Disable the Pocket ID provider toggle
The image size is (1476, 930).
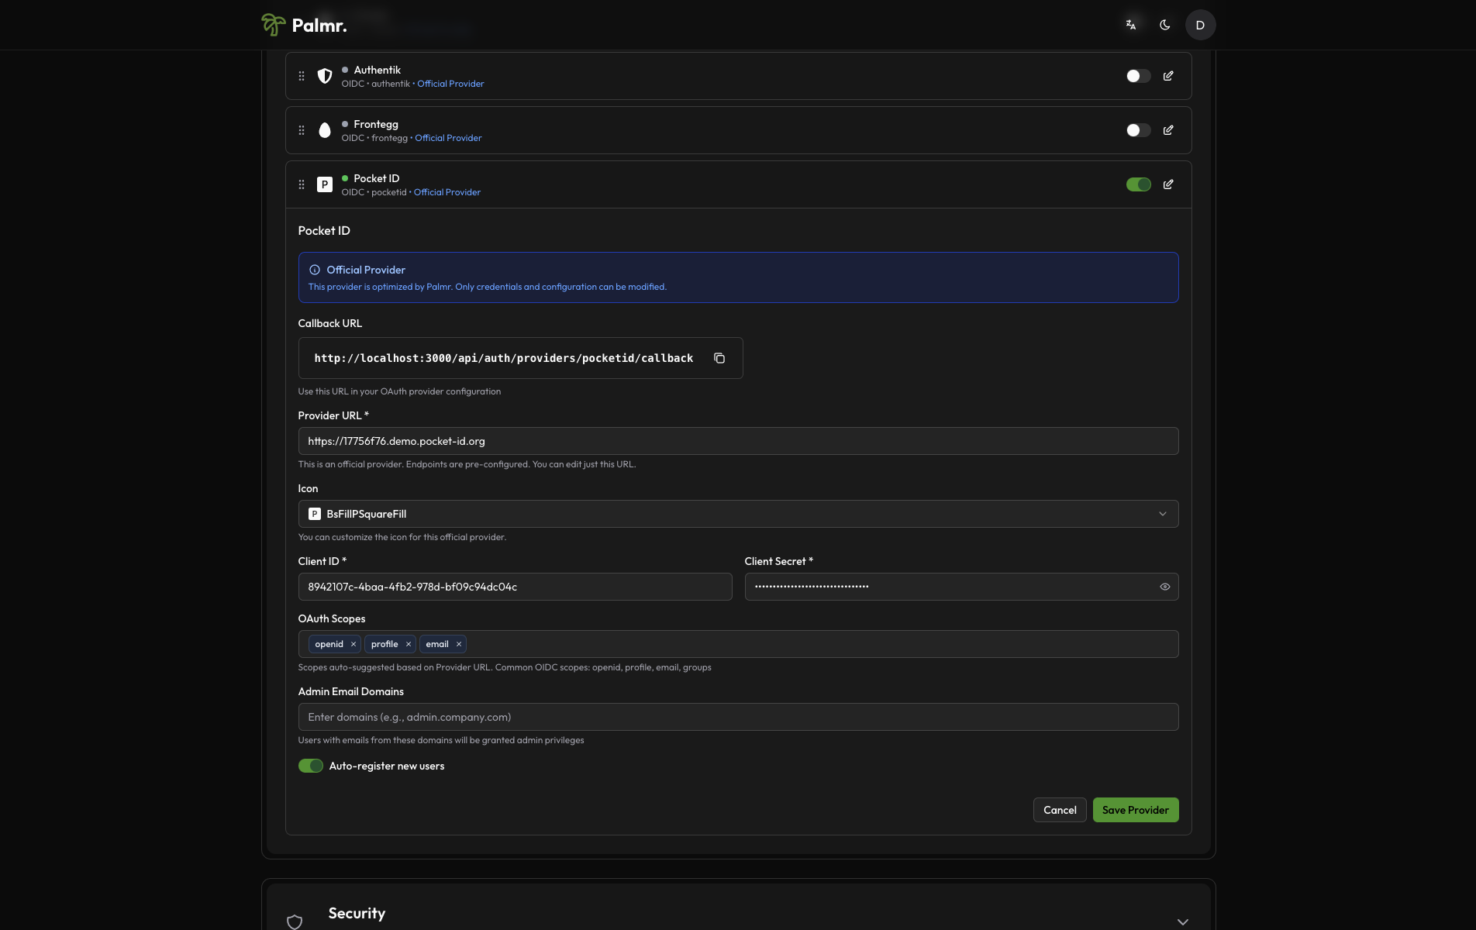1138,184
